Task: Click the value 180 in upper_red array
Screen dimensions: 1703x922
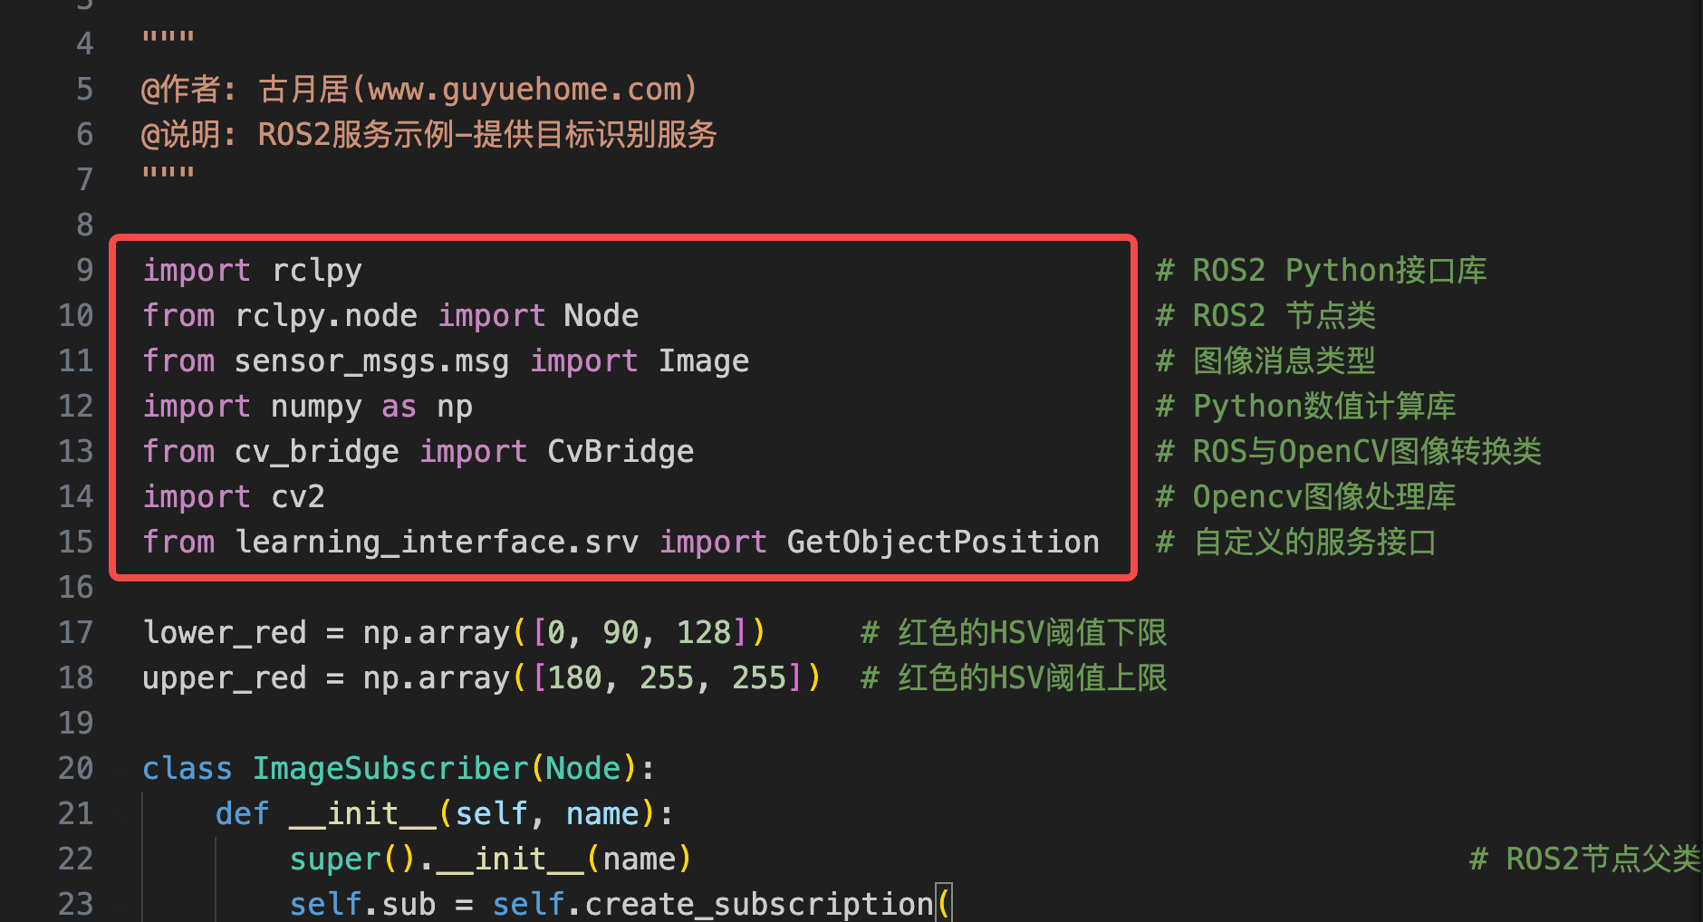Action: click(575, 678)
